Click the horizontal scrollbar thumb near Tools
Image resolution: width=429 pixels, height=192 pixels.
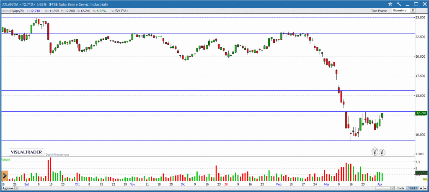tap(382, 189)
